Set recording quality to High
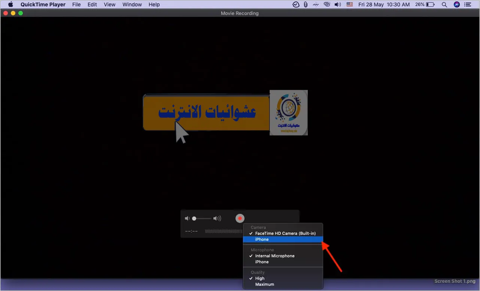This screenshot has width=480, height=291. click(x=283, y=278)
